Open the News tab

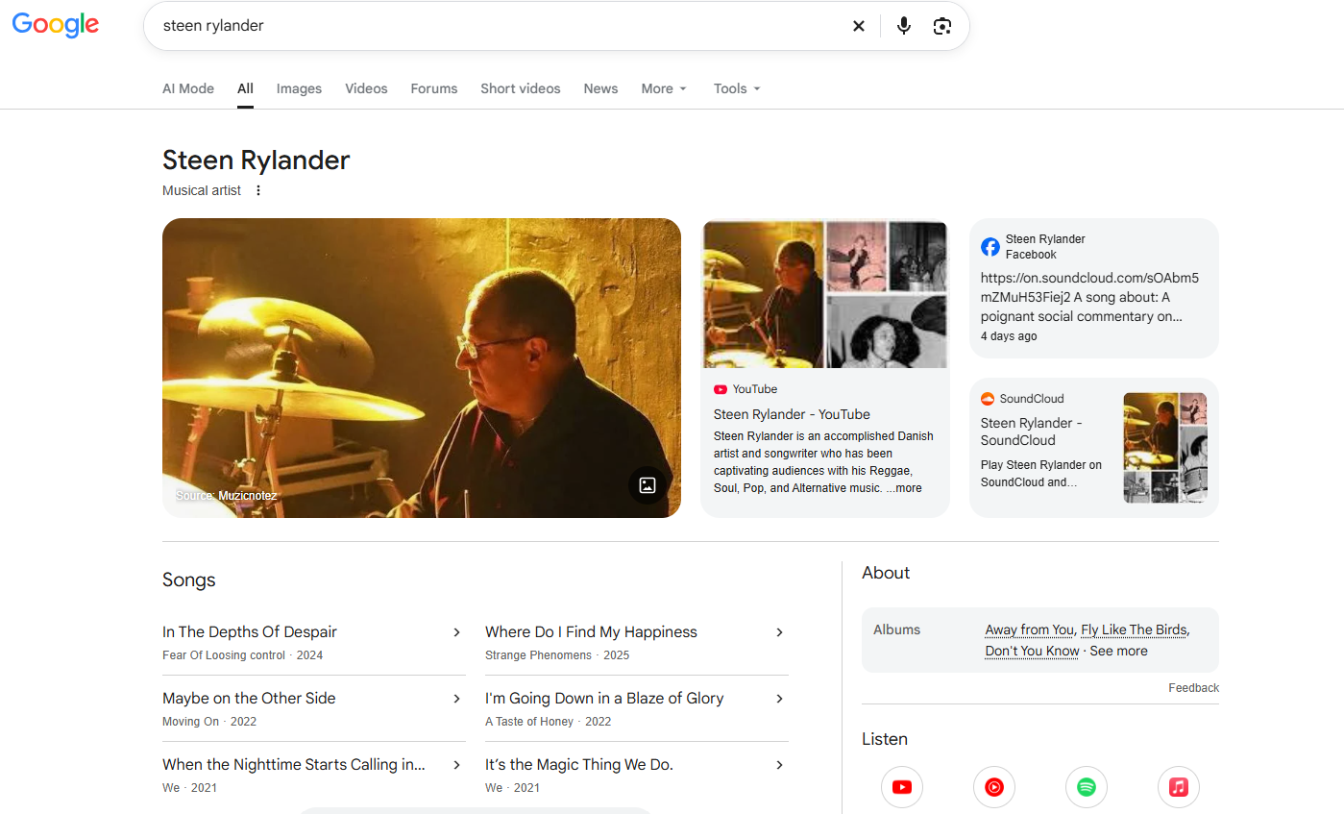[x=600, y=88]
